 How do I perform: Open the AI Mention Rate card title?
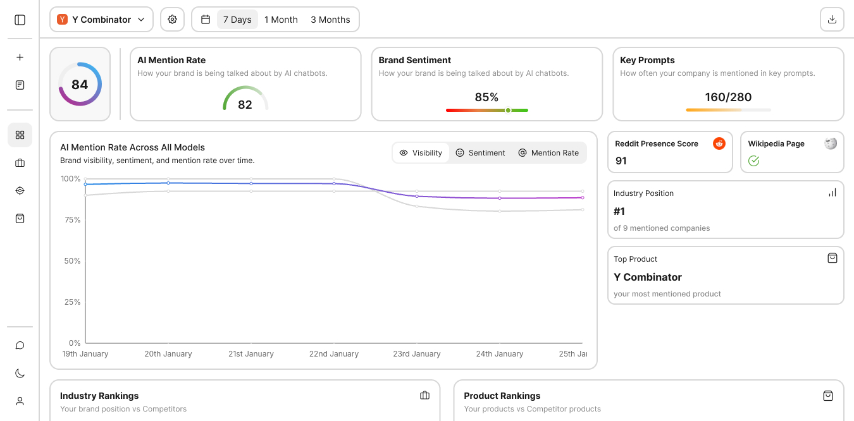(x=171, y=60)
